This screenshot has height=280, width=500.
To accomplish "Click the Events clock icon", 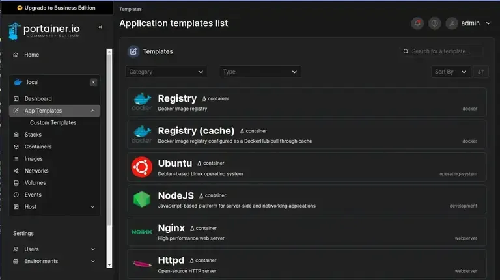I will [16, 195].
